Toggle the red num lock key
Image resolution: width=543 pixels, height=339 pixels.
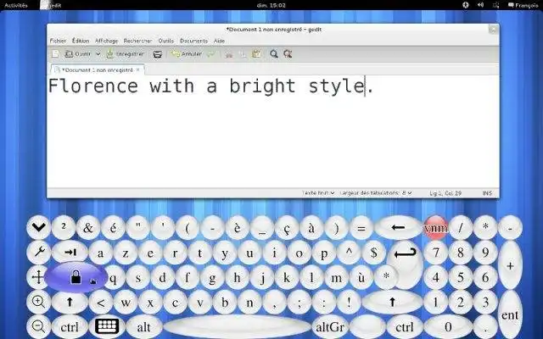point(435,228)
